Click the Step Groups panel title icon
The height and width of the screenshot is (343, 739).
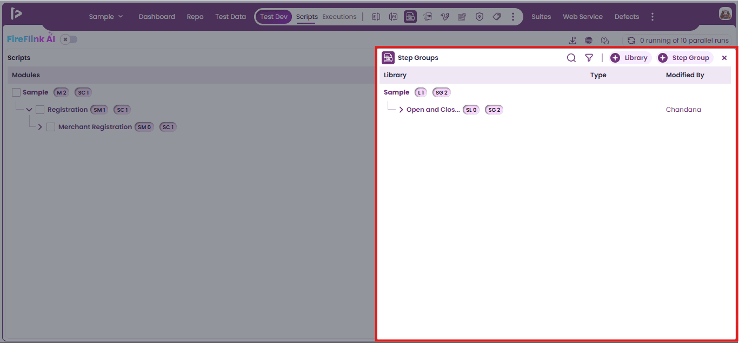pyautogui.click(x=388, y=58)
